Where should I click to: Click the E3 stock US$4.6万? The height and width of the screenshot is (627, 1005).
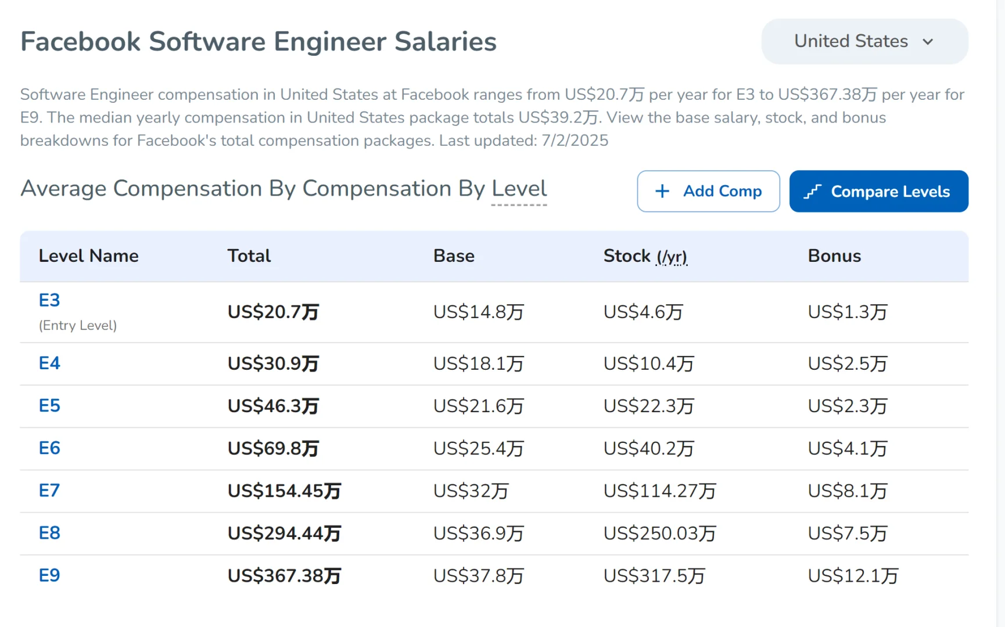tap(643, 312)
